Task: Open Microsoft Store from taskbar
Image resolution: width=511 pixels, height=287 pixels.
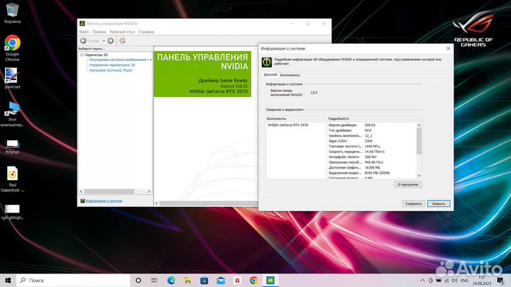Action: 204,280
